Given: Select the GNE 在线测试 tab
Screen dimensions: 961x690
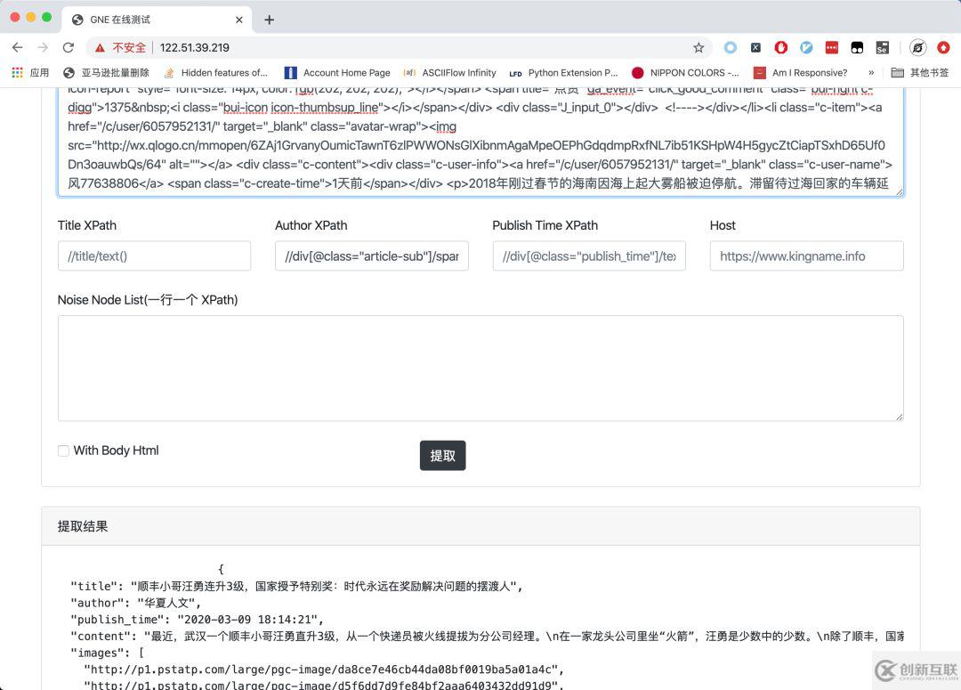Looking at the screenshot, I should [157, 20].
